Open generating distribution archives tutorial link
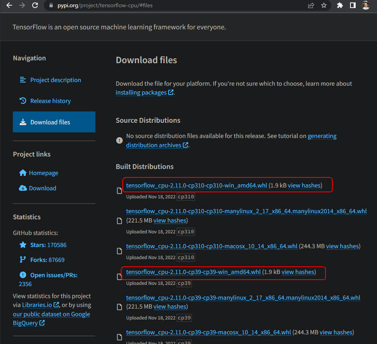The image size is (377, 344). pyautogui.click(x=231, y=141)
